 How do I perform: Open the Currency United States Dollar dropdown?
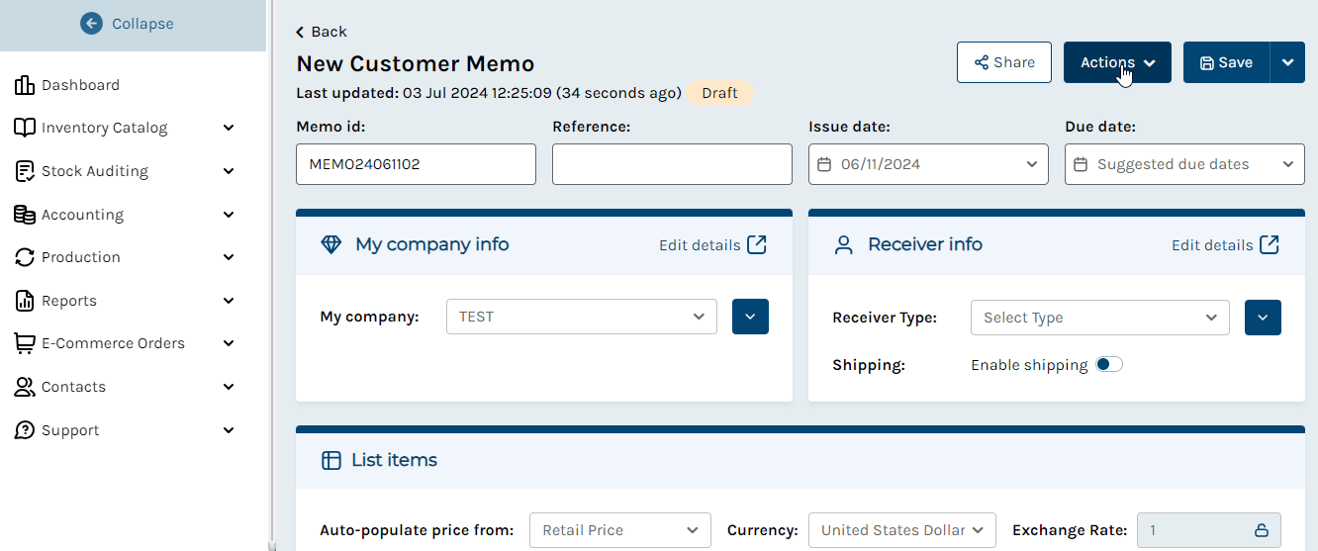[x=902, y=530]
